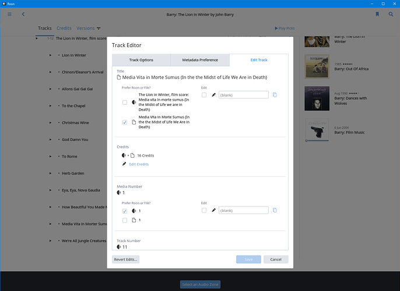This screenshot has width=400, height=291.
Task: Click Roon app icon in title bar
Action: point(4,4)
